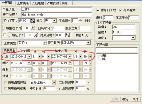Viewport: 142px width, 104px height.
Task: Switch to the 占用资源 tab
Action: point(53,3)
